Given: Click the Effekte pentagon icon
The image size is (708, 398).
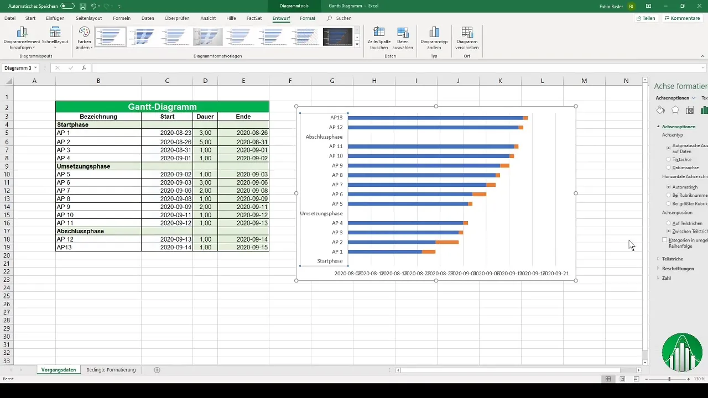Looking at the screenshot, I should point(675,110).
